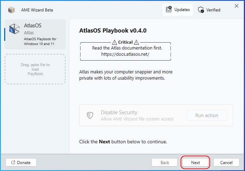Open the Updates tab

pos(178,10)
